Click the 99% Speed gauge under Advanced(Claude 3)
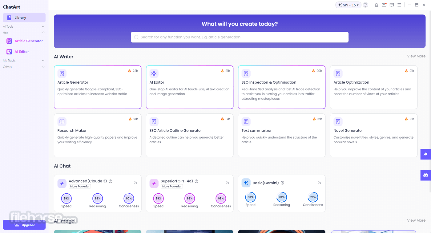This screenshot has width=431, height=233. 66,199
